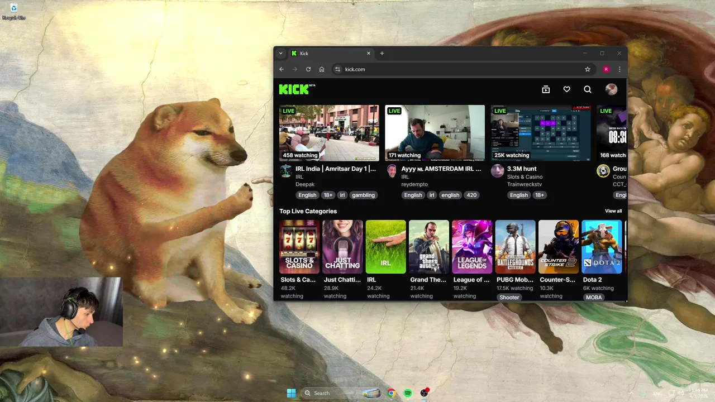The height and width of the screenshot is (402, 715).
Task: Expand the system tray hidden icons chevron
Action: click(631, 393)
